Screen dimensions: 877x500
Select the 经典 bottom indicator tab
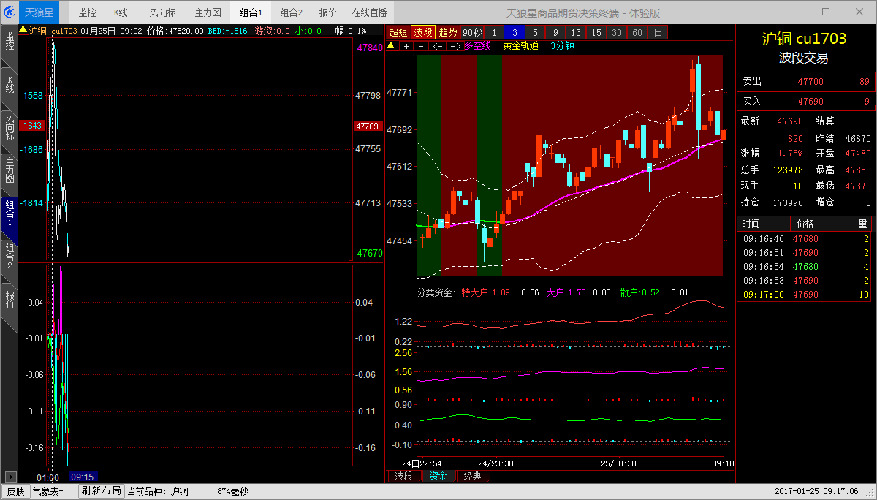(473, 477)
